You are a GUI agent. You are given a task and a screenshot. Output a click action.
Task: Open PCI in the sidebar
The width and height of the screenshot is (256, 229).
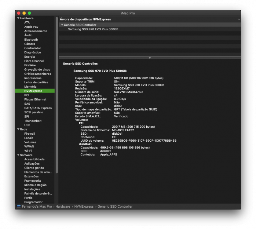[27, 95]
